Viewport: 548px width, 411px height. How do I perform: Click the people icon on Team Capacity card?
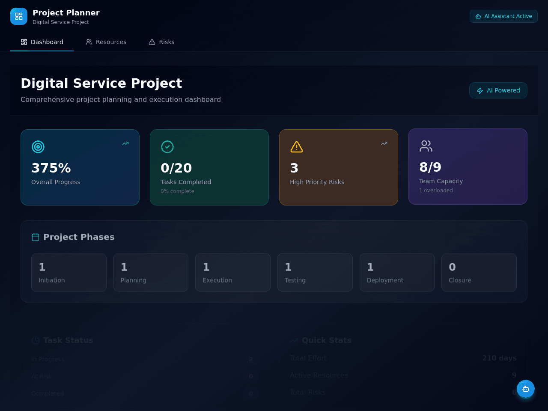426,146
